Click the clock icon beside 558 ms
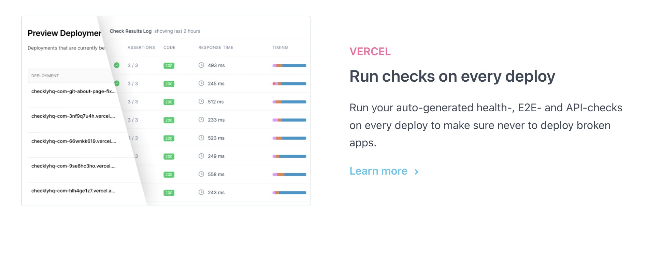Viewport: 662px width, 258px height. pyautogui.click(x=201, y=174)
